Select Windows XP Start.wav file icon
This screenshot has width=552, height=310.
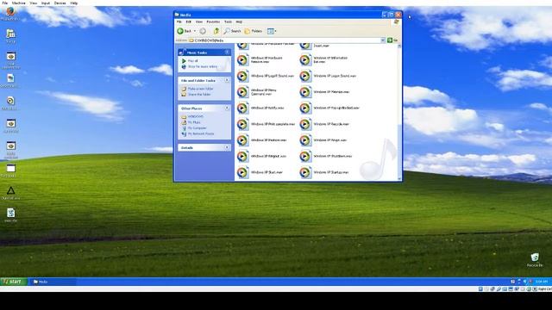242,172
